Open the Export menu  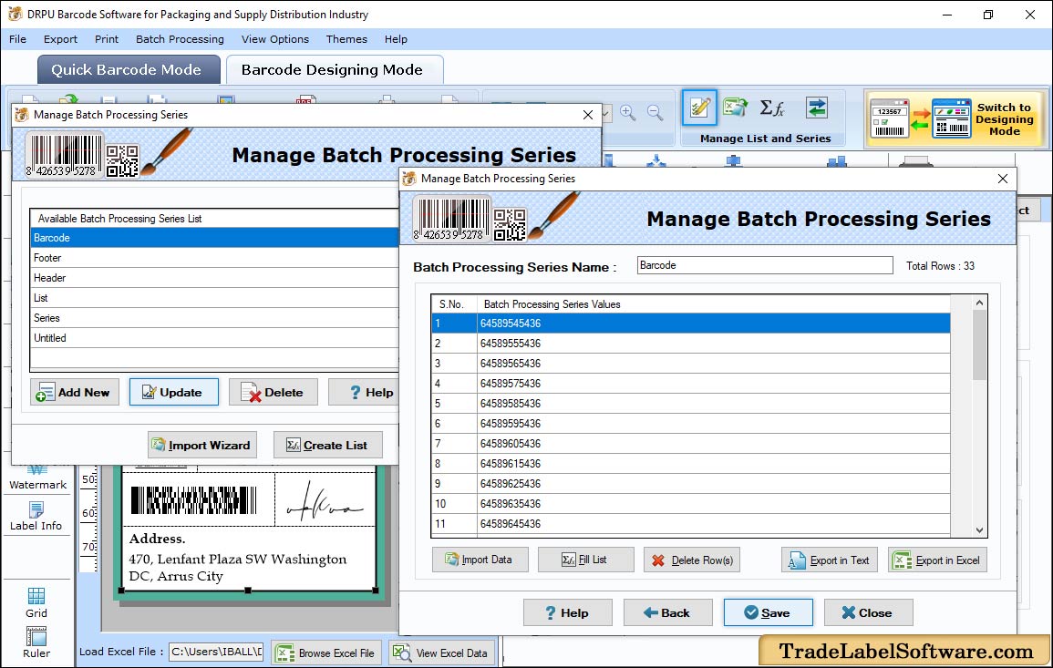click(60, 39)
